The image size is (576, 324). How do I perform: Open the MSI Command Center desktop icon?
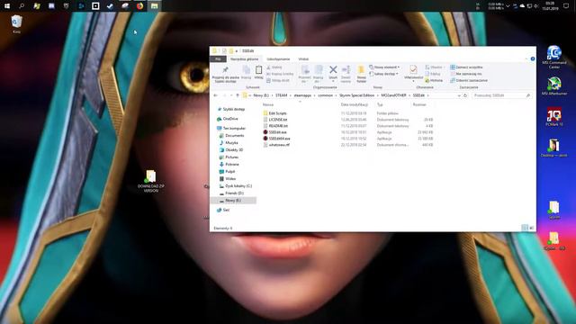554,58
